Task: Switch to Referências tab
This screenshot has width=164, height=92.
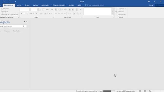Action: pyautogui.click(x=45, y=5)
